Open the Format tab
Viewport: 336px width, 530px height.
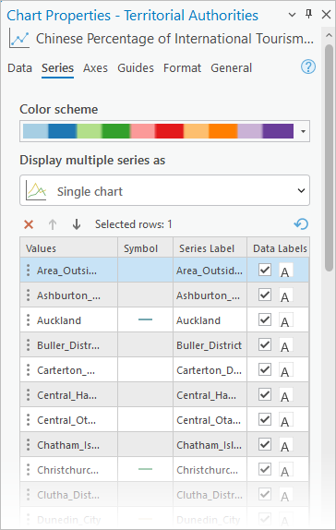[182, 68]
